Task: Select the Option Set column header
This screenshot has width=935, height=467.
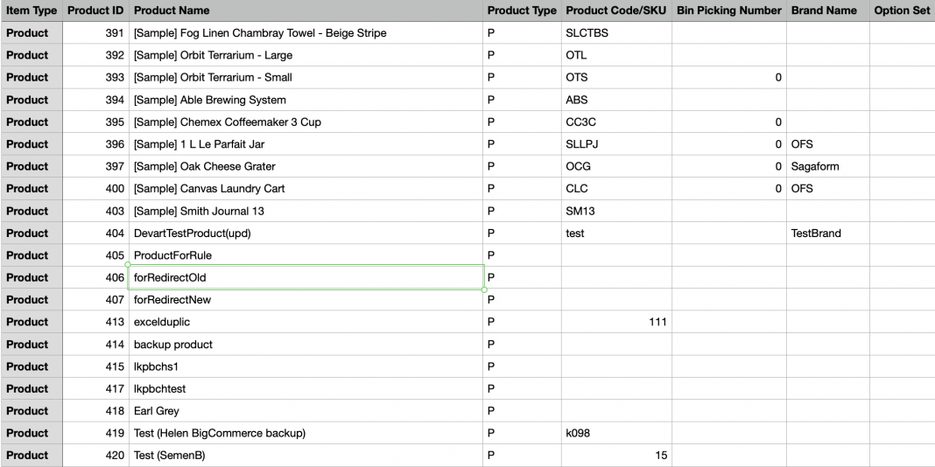Action: click(x=902, y=10)
